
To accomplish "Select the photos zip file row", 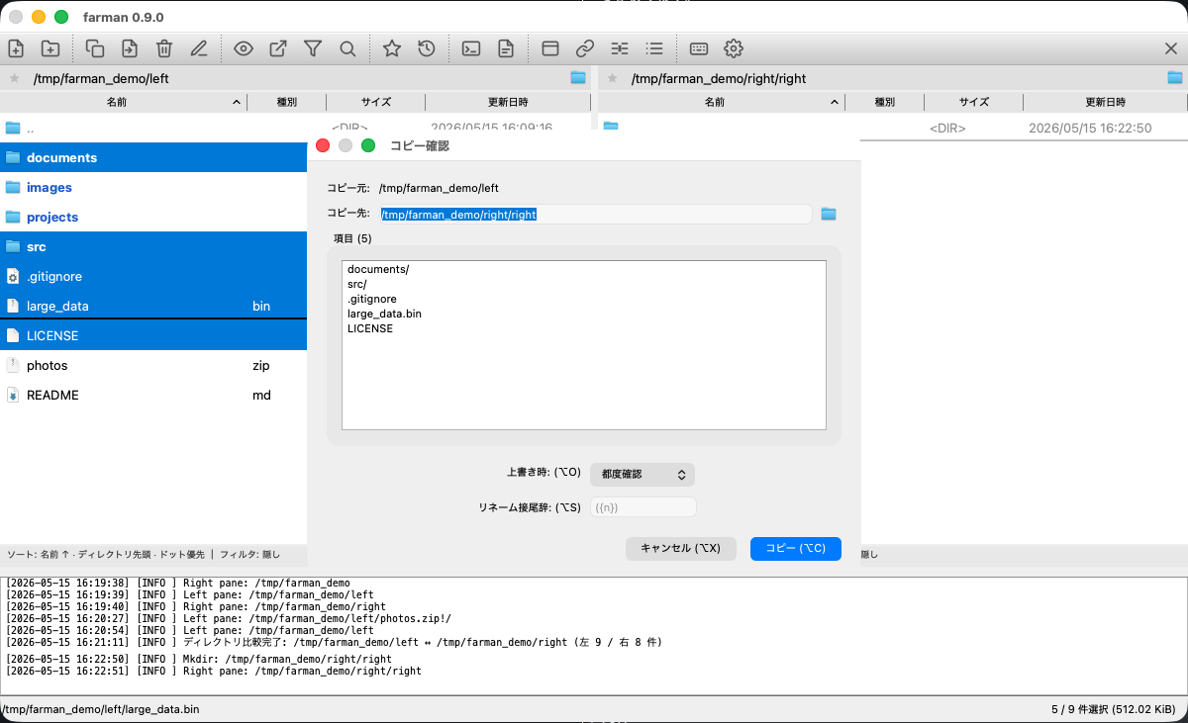I will 153,365.
